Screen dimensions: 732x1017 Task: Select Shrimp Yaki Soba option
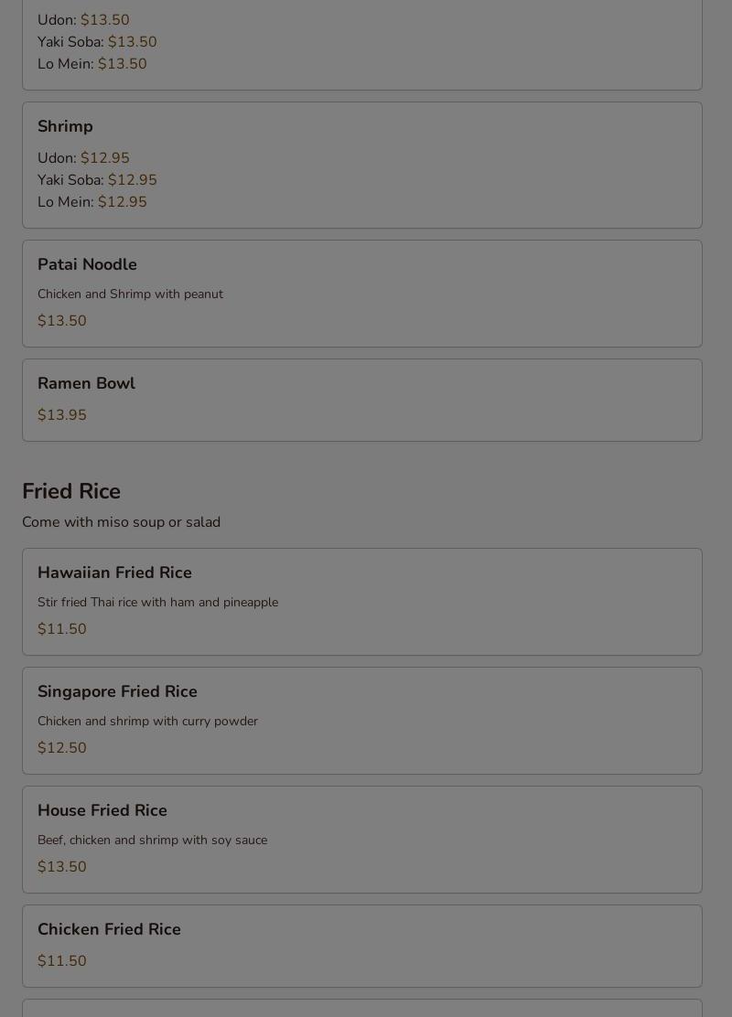97,179
